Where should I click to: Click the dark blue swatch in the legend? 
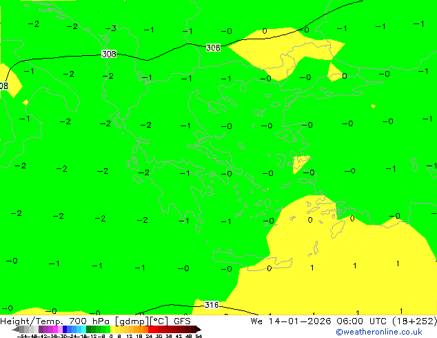[x=65, y=329]
